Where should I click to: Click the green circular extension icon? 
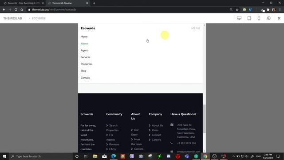[x=245, y=10]
